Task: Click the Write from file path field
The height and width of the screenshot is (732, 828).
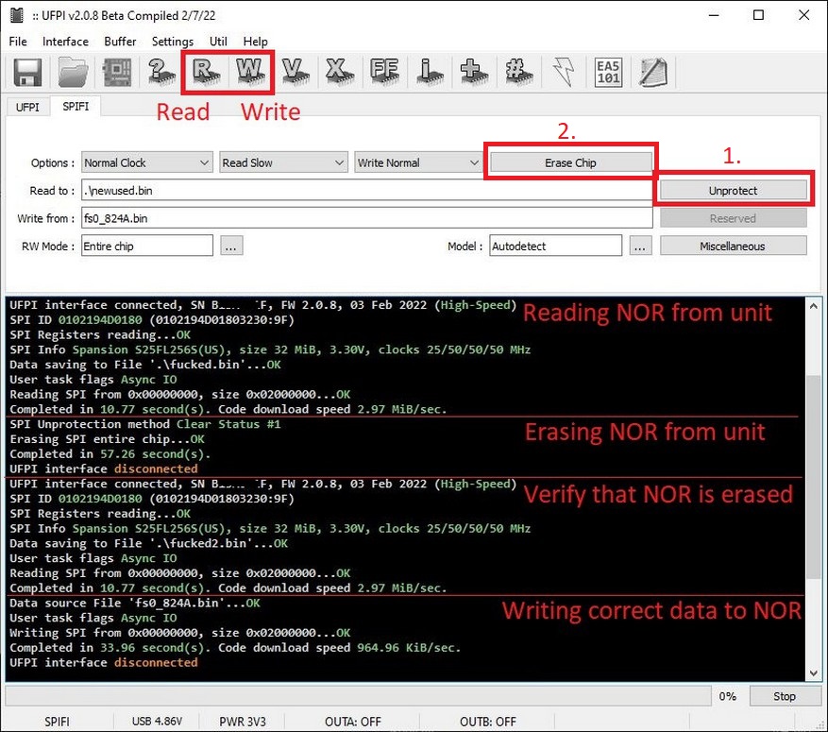Action: (x=365, y=218)
